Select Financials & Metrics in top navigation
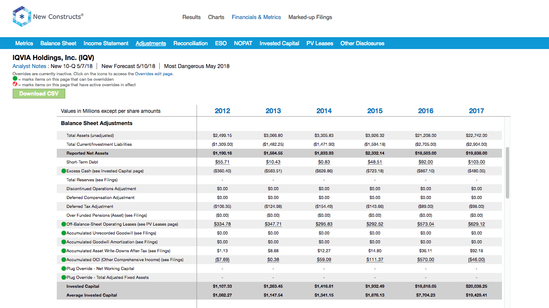The width and height of the screenshot is (549, 308). (x=256, y=17)
